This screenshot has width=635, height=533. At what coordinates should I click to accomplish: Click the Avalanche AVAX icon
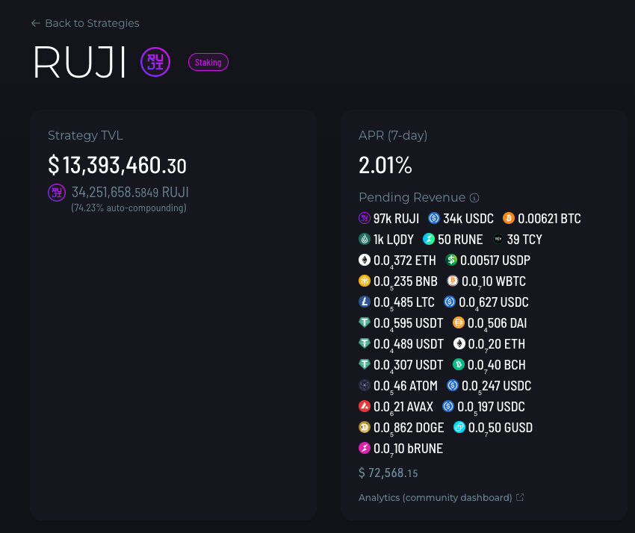pos(365,406)
